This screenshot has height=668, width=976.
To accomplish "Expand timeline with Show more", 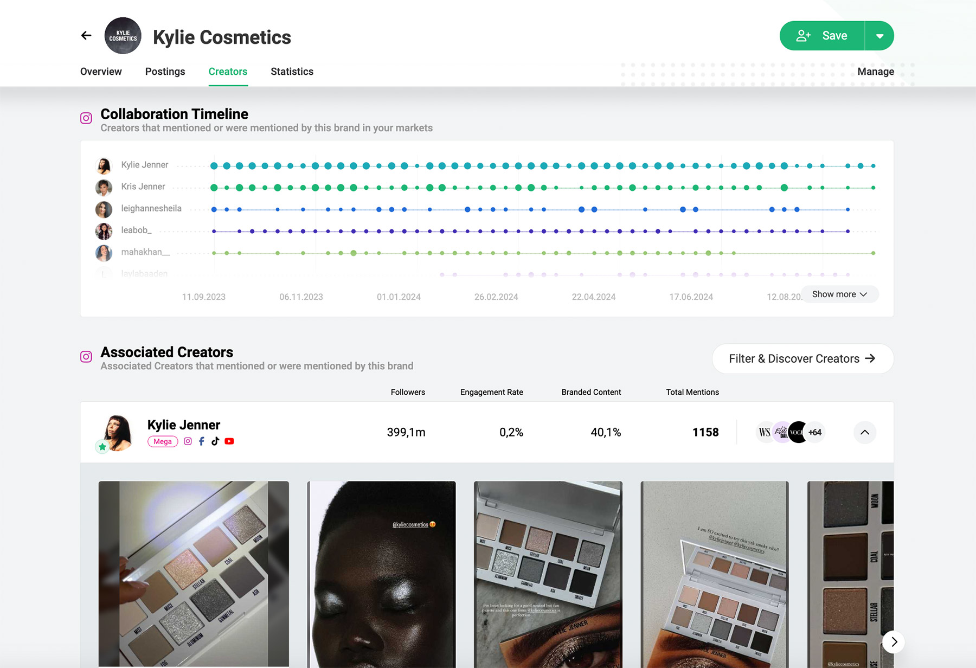I will click(x=839, y=294).
